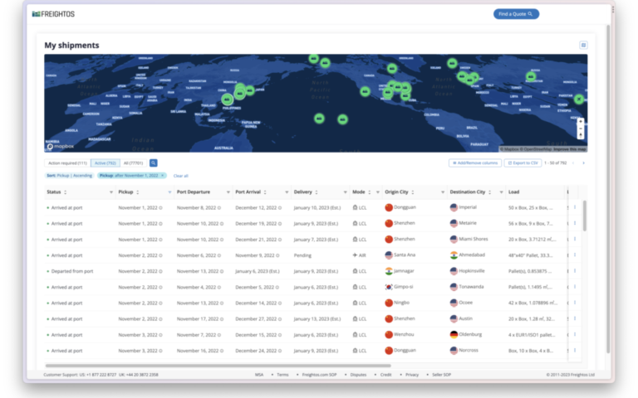638x398 pixels.
Task: Click the blue search icon beside the filter tabs
Action: coord(154,163)
